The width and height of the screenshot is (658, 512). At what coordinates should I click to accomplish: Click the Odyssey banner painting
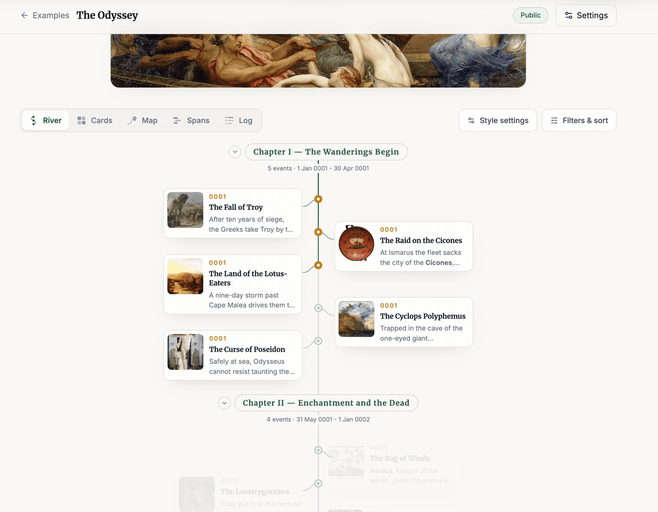coord(318,61)
